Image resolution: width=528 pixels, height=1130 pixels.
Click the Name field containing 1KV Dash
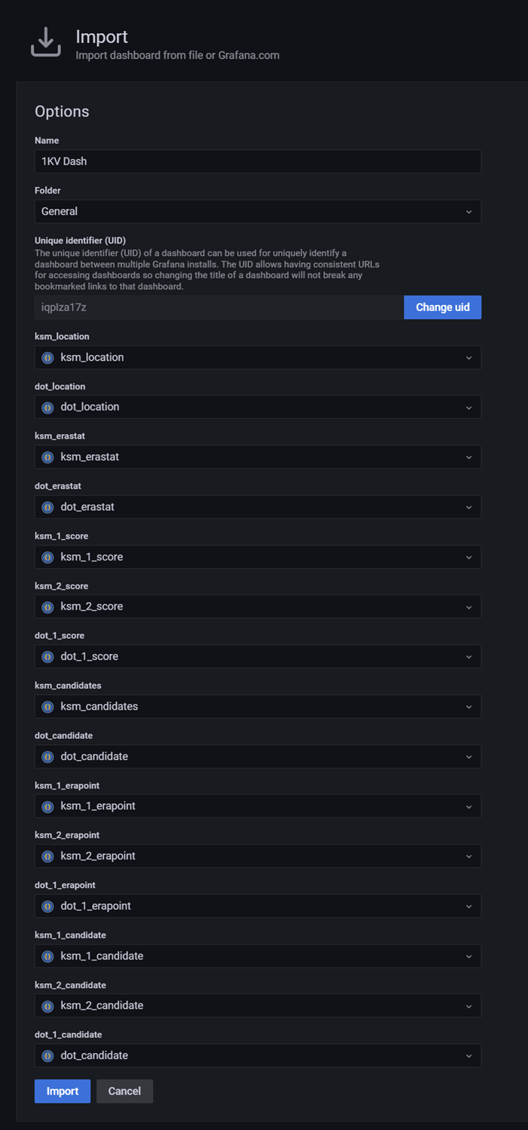[258, 161]
